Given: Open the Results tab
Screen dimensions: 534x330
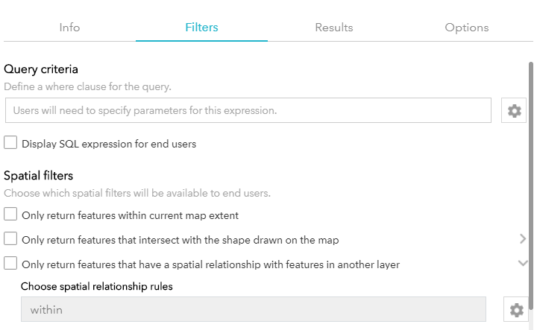Looking at the screenshot, I should pos(334,28).
